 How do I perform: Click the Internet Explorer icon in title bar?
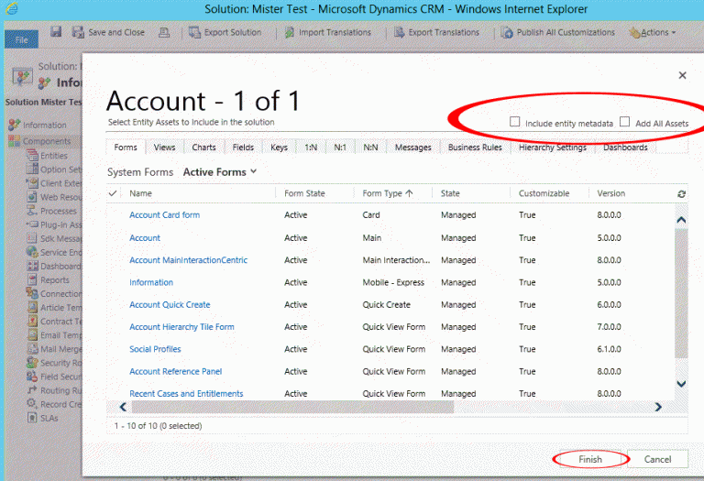pyautogui.click(x=12, y=8)
